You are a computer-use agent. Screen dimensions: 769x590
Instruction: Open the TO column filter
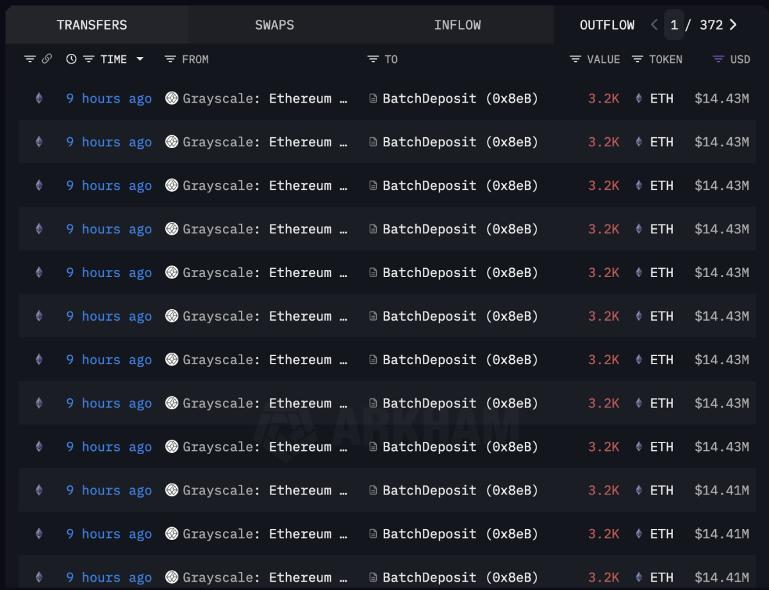[373, 59]
